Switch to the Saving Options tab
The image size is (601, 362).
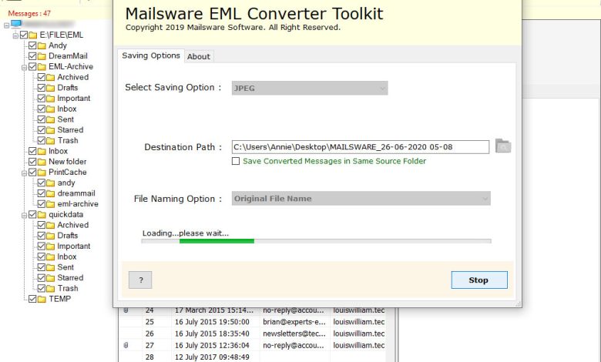(151, 55)
